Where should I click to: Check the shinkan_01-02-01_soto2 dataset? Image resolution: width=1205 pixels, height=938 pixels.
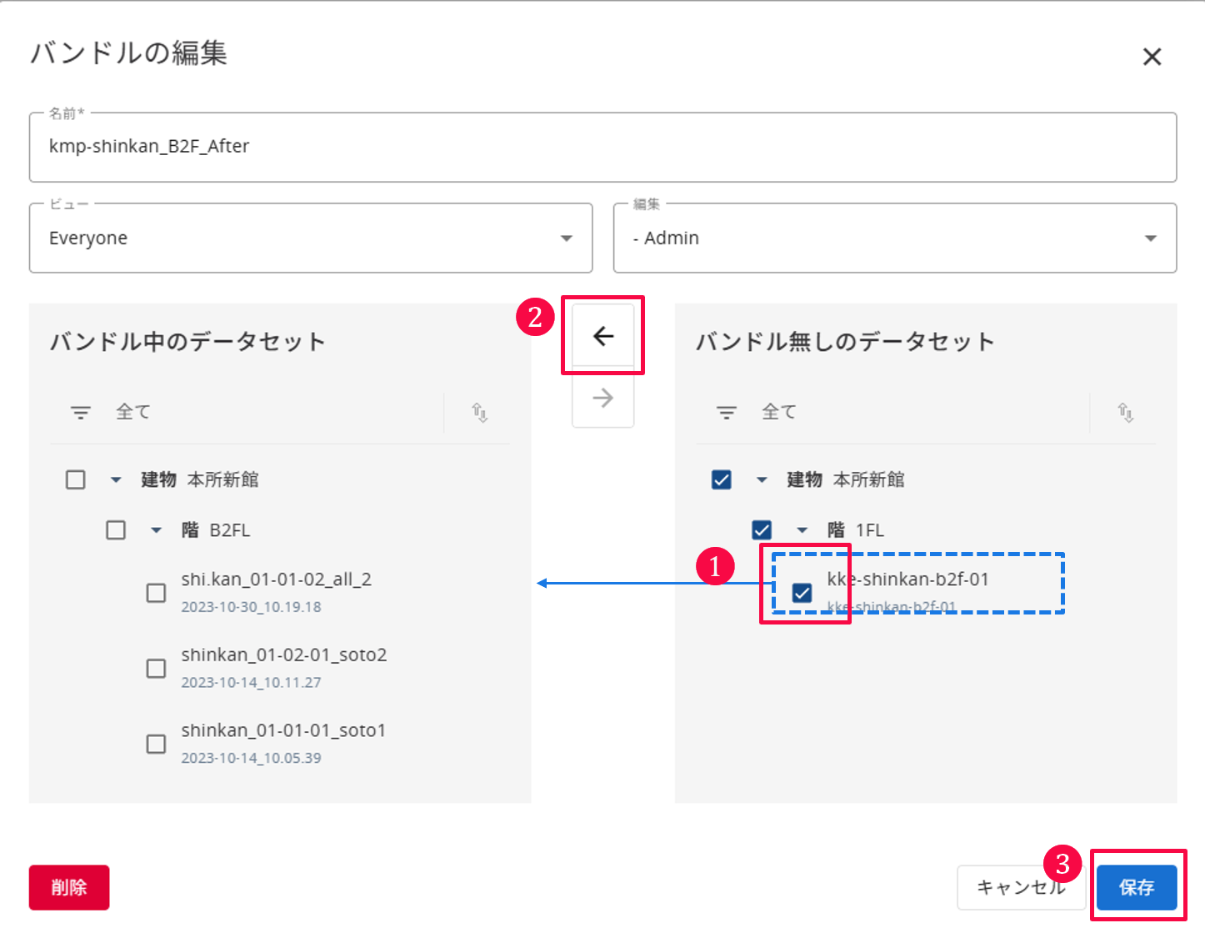point(156,669)
